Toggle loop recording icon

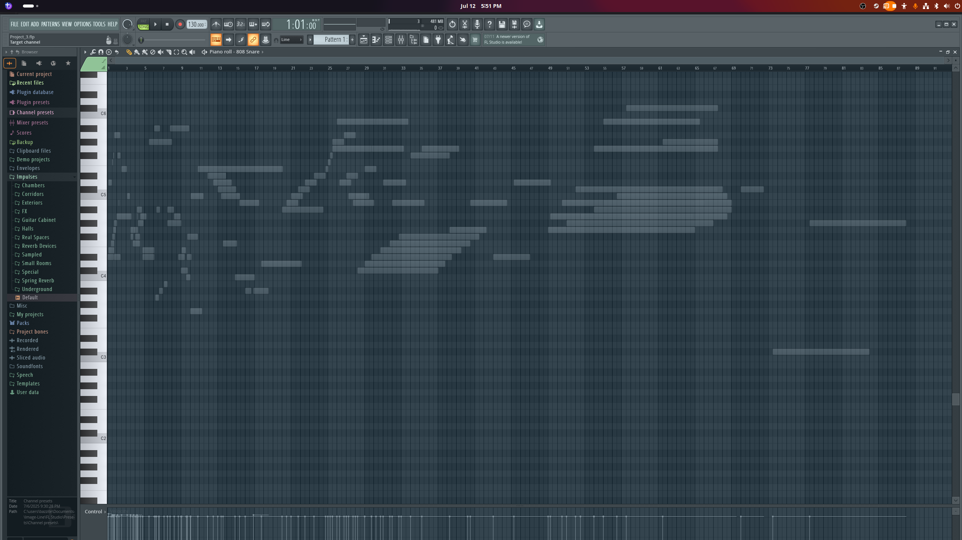click(x=266, y=24)
